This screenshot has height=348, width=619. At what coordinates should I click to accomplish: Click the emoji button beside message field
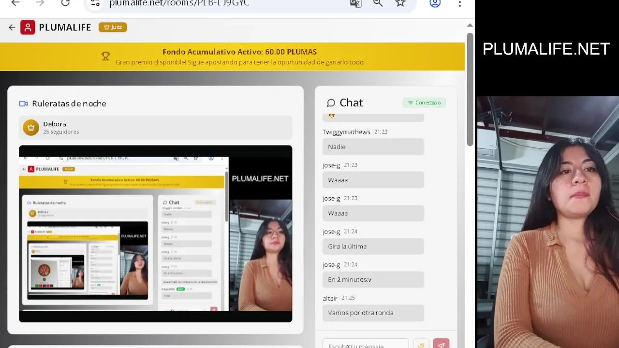click(421, 345)
